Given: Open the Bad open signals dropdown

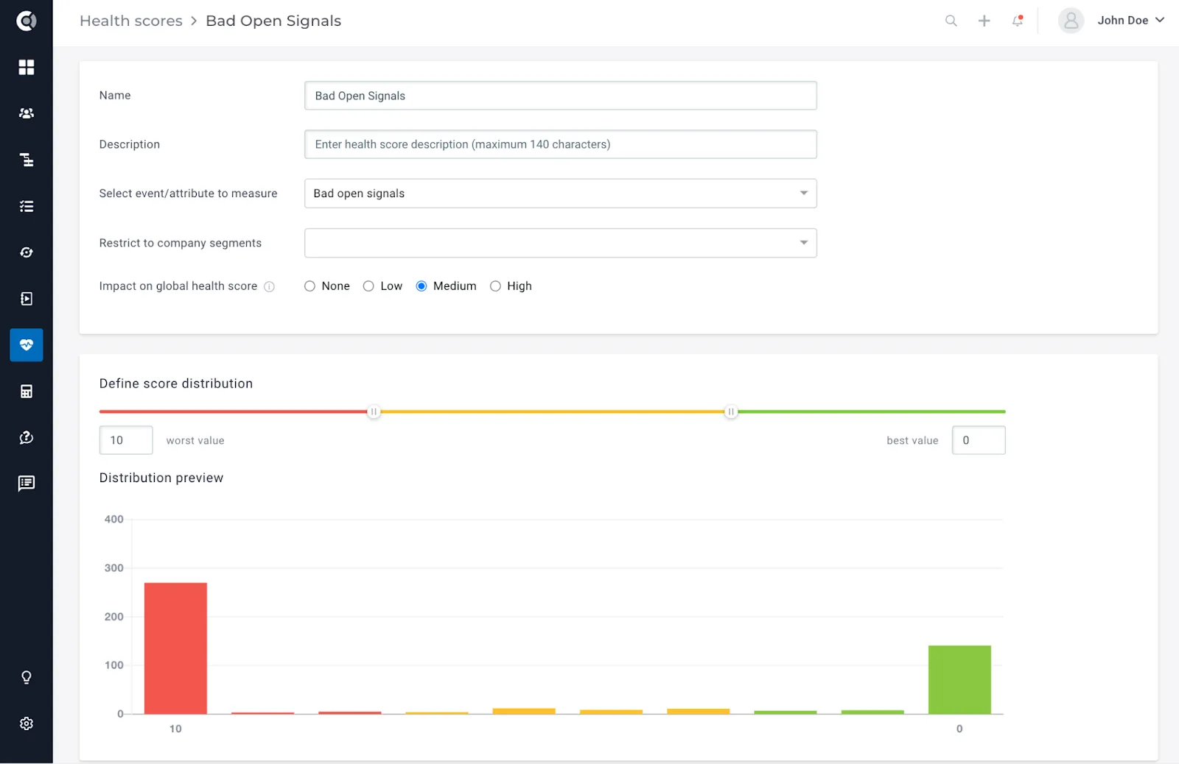Looking at the screenshot, I should point(560,194).
